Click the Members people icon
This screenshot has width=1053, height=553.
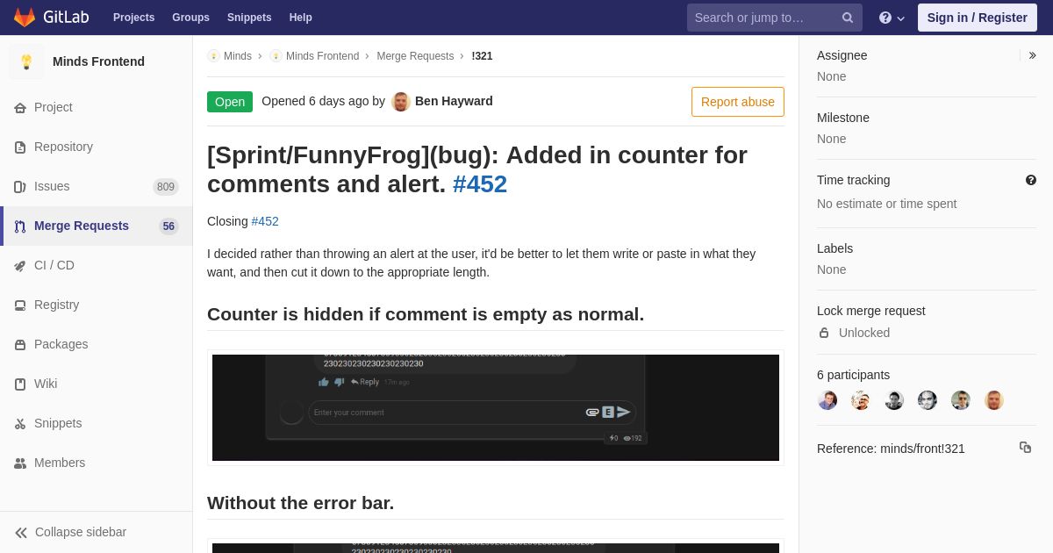20,463
